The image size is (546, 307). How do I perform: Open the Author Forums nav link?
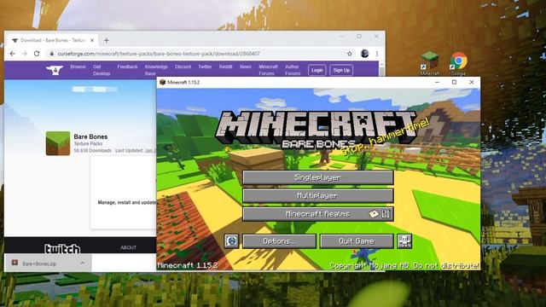coord(293,70)
